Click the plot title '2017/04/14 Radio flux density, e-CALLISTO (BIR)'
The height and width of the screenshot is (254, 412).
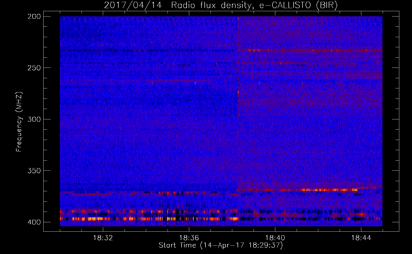pos(221,5)
